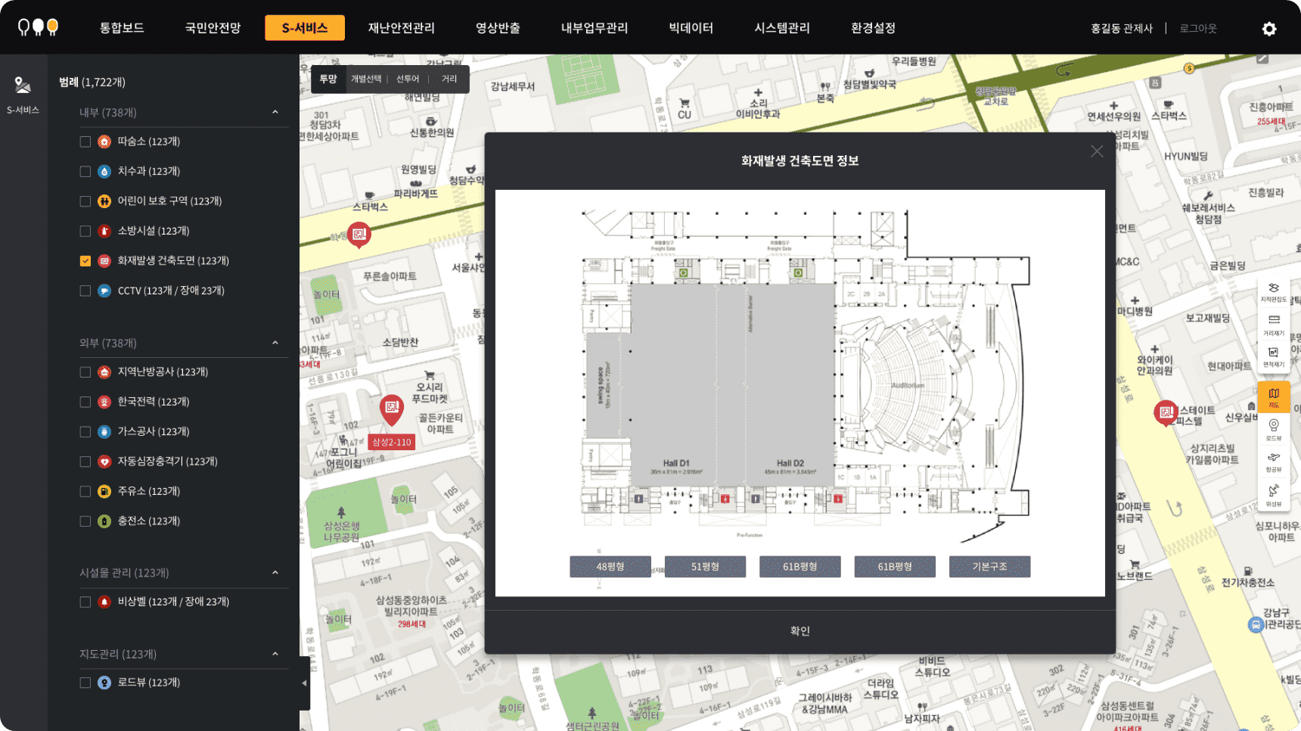Enable the 어린이 보호 구역 checkbox
The width and height of the screenshot is (1301, 731).
85,201
